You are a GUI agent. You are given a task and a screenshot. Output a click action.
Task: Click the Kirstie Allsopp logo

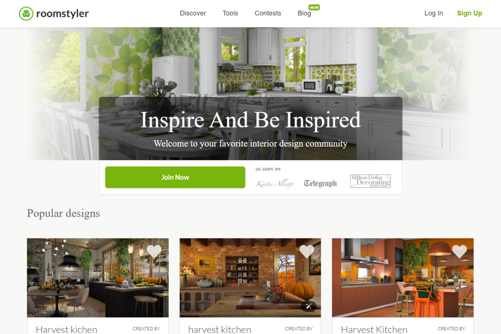coord(275,183)
